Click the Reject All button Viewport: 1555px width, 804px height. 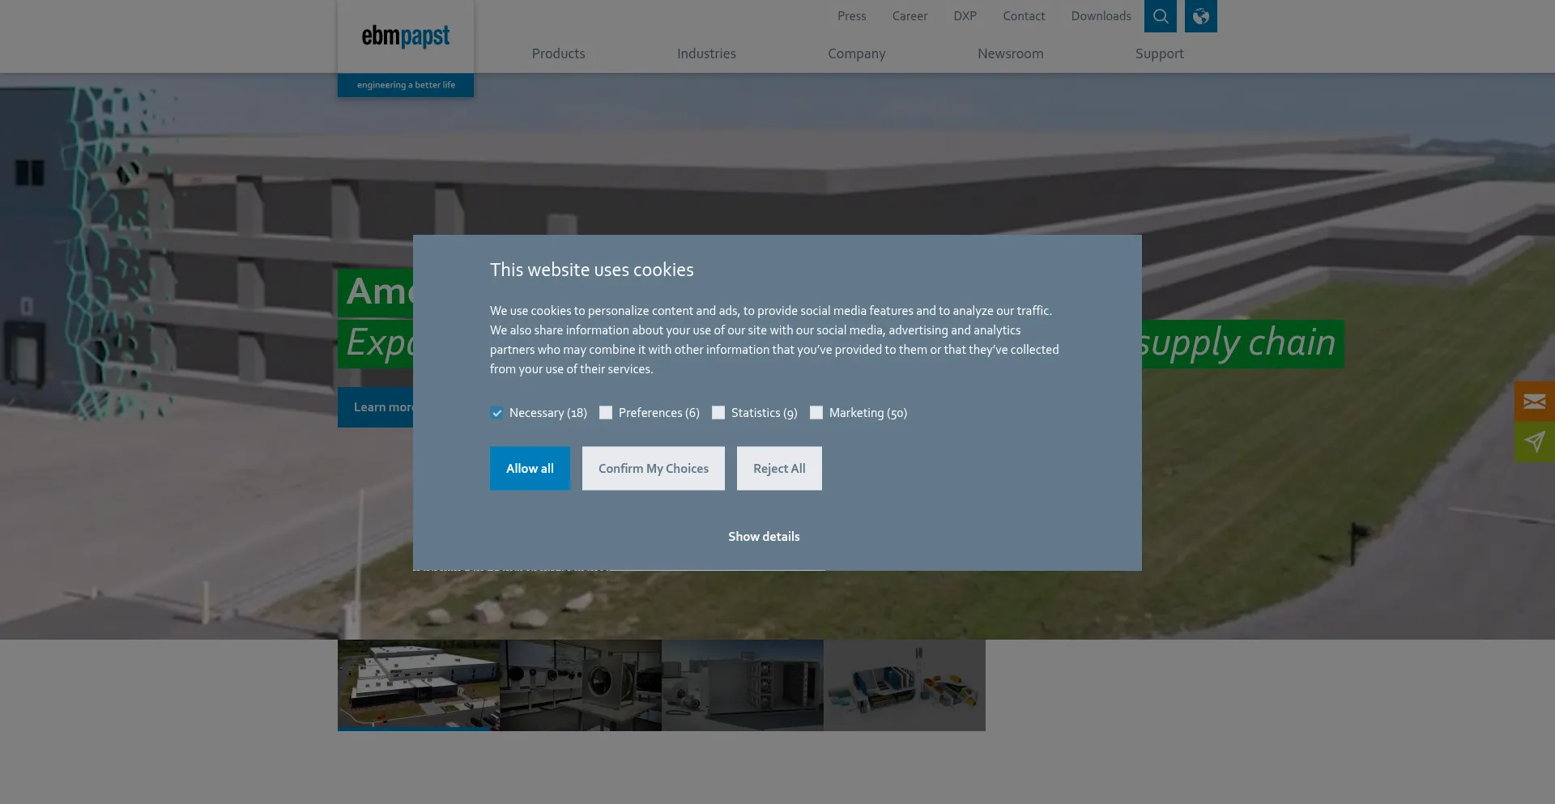(779, 469)
